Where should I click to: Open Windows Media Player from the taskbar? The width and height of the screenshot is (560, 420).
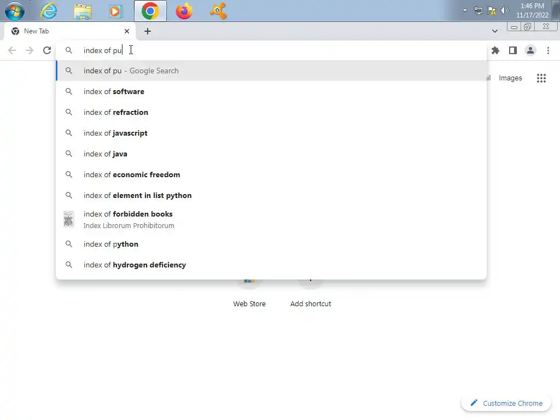[115, 11]
